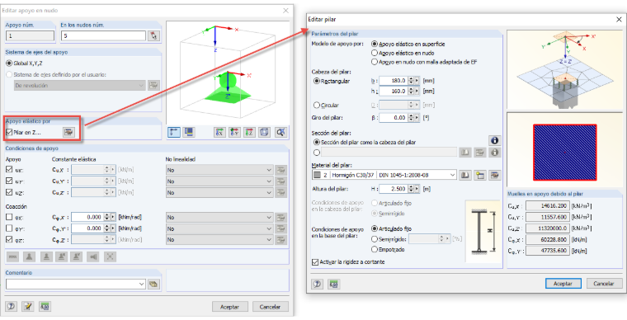Toggle axes display icon under support preview
Screen dimensions: 627x320
pyautogui.click(x=174, y=132)
